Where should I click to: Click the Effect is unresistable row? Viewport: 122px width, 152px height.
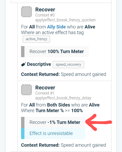coord(53,134)
